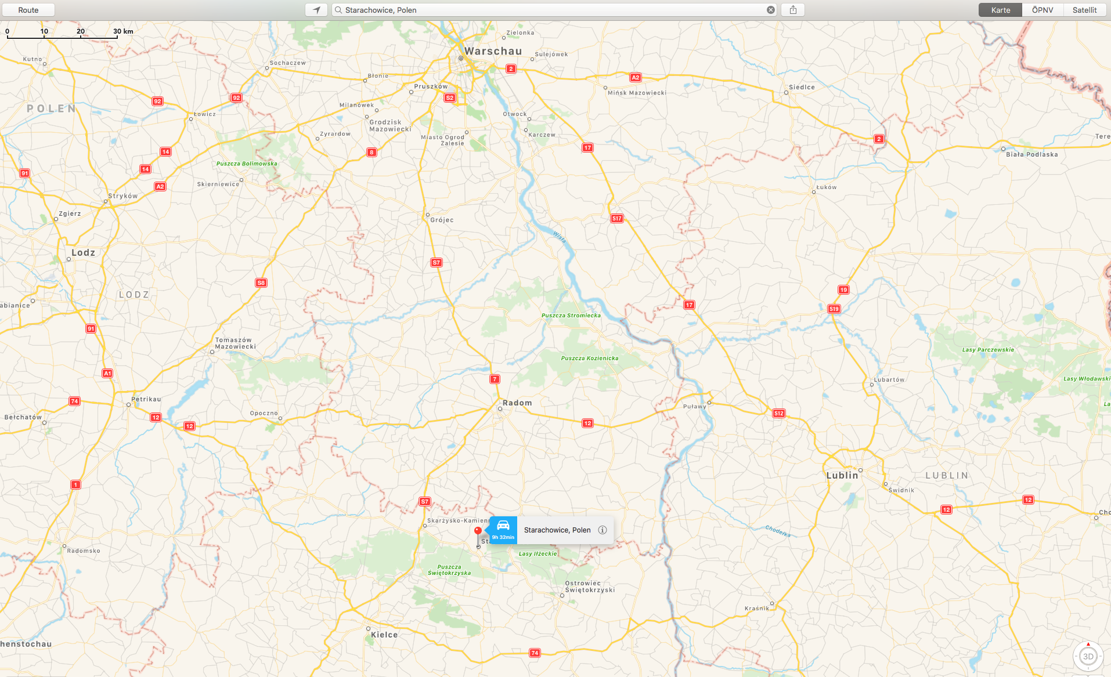Click the Lasy Iłżeckie forest label

tap(538, 553)
